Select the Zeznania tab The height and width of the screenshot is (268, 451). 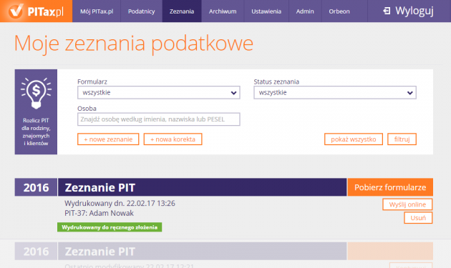pos(182,11)
